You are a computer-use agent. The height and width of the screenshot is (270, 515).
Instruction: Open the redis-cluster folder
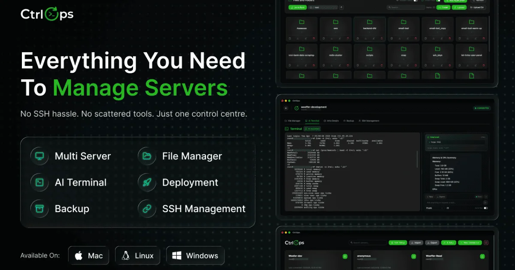(x=336, y=56)
